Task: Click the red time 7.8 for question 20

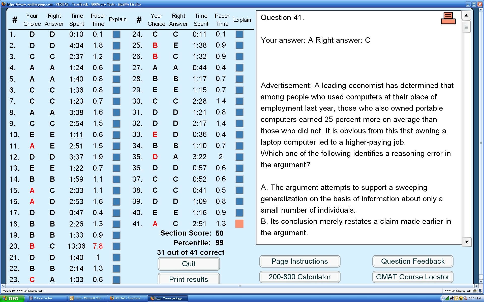Action: (98, 246)
